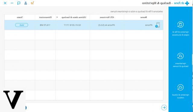Click the 116.70 MB size cell
193x112 pixels.
pos(45,25)
